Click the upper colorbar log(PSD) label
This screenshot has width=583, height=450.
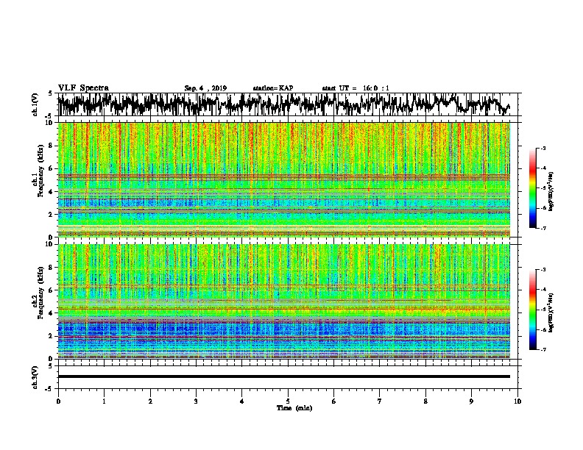pyautogui.click(x=551, y=191)
